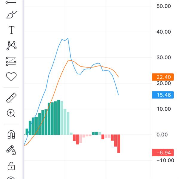Screen dimensions: 179x179
Task: Click the red -6.94 histogram value label
Action: 163,152
